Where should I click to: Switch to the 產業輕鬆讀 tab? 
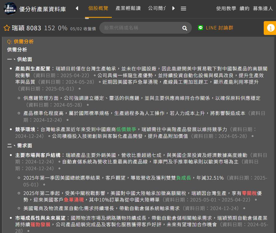(x=128, y=8)
